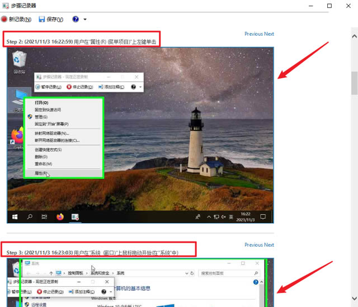Click the Next link above Step 2
Viewport: 358px width, 307px height.
[269, 34]
